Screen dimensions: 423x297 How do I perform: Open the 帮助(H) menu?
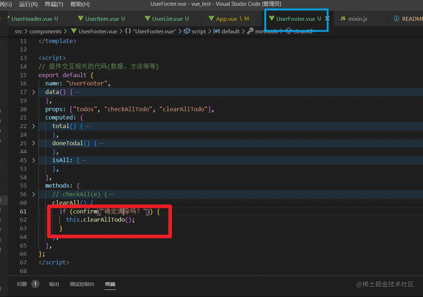pyautogui.click(x=80, y=4)
